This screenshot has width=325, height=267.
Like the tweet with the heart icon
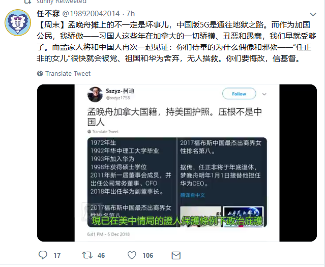tap(132, 255)
